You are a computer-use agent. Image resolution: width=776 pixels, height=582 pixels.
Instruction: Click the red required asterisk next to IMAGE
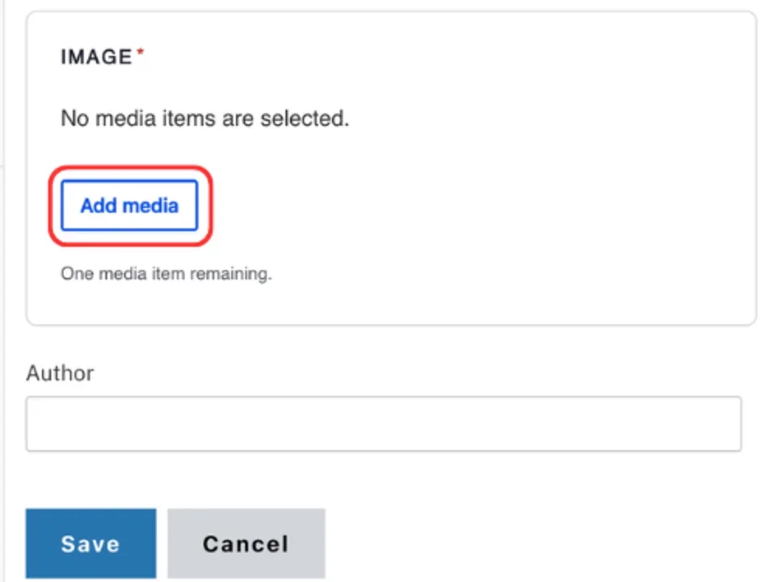[x=140, y=52]
